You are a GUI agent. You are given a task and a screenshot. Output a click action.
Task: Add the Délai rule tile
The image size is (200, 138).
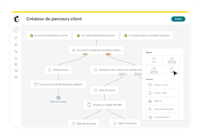172,70
